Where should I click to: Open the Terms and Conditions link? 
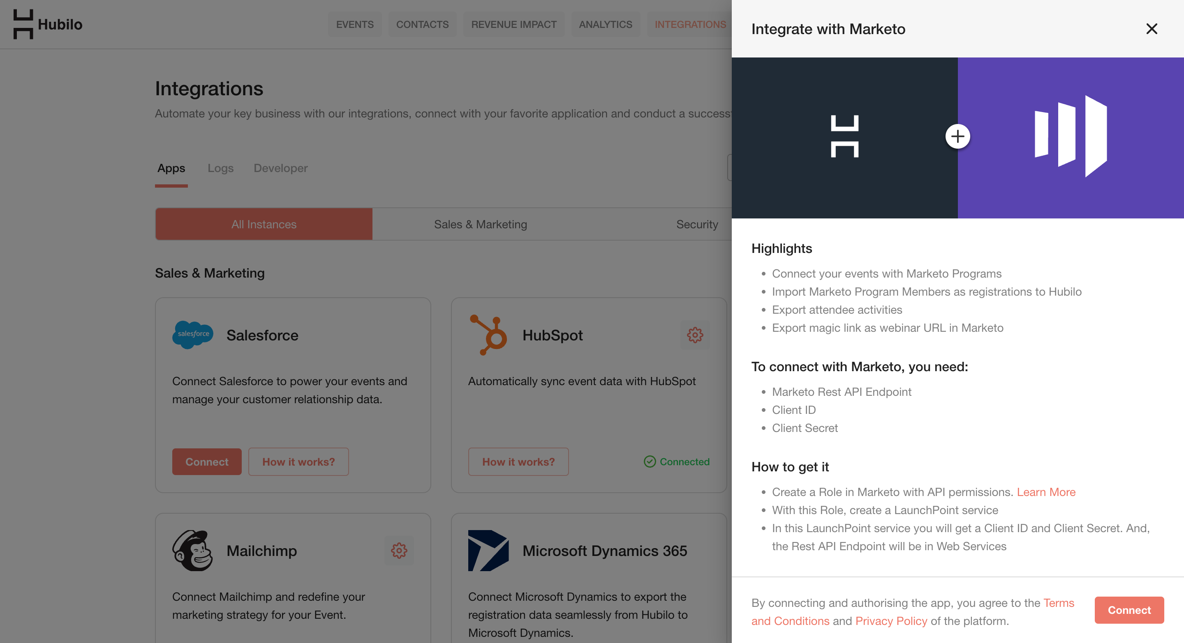(913, 612)
